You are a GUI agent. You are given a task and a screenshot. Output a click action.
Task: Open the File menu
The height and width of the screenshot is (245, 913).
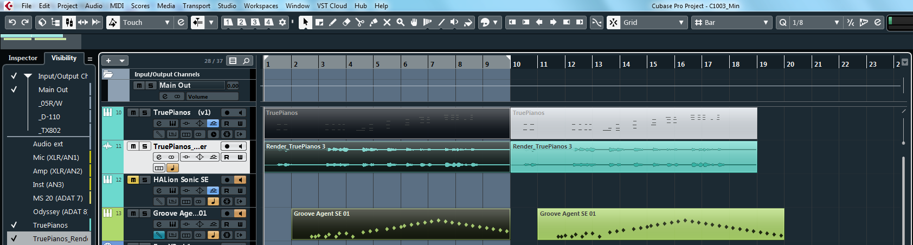tap(27, 6)
